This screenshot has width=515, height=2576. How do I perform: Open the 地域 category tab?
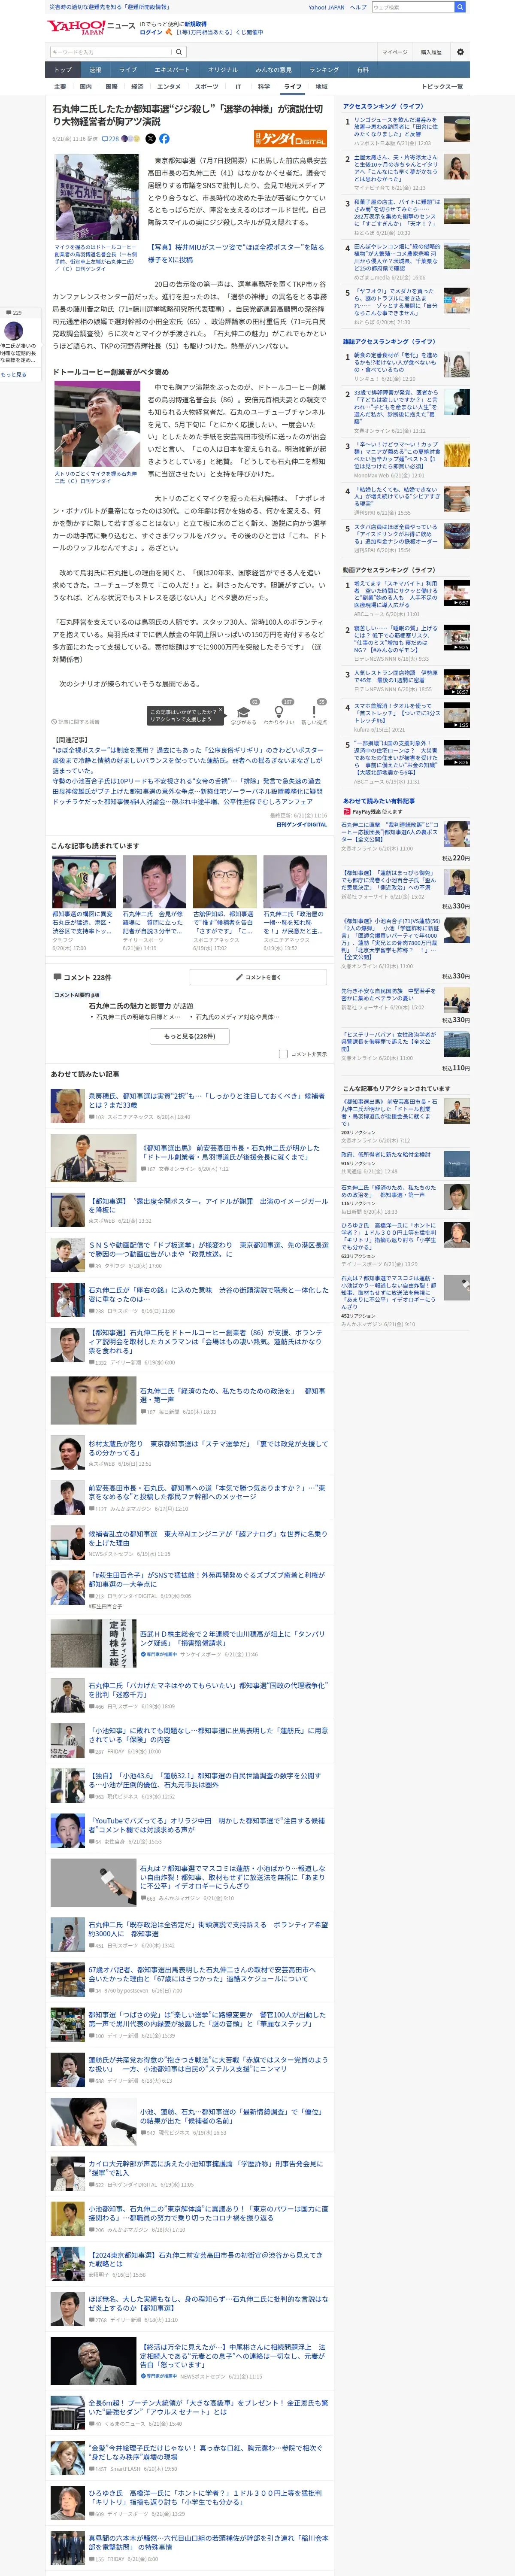[321, 87]
